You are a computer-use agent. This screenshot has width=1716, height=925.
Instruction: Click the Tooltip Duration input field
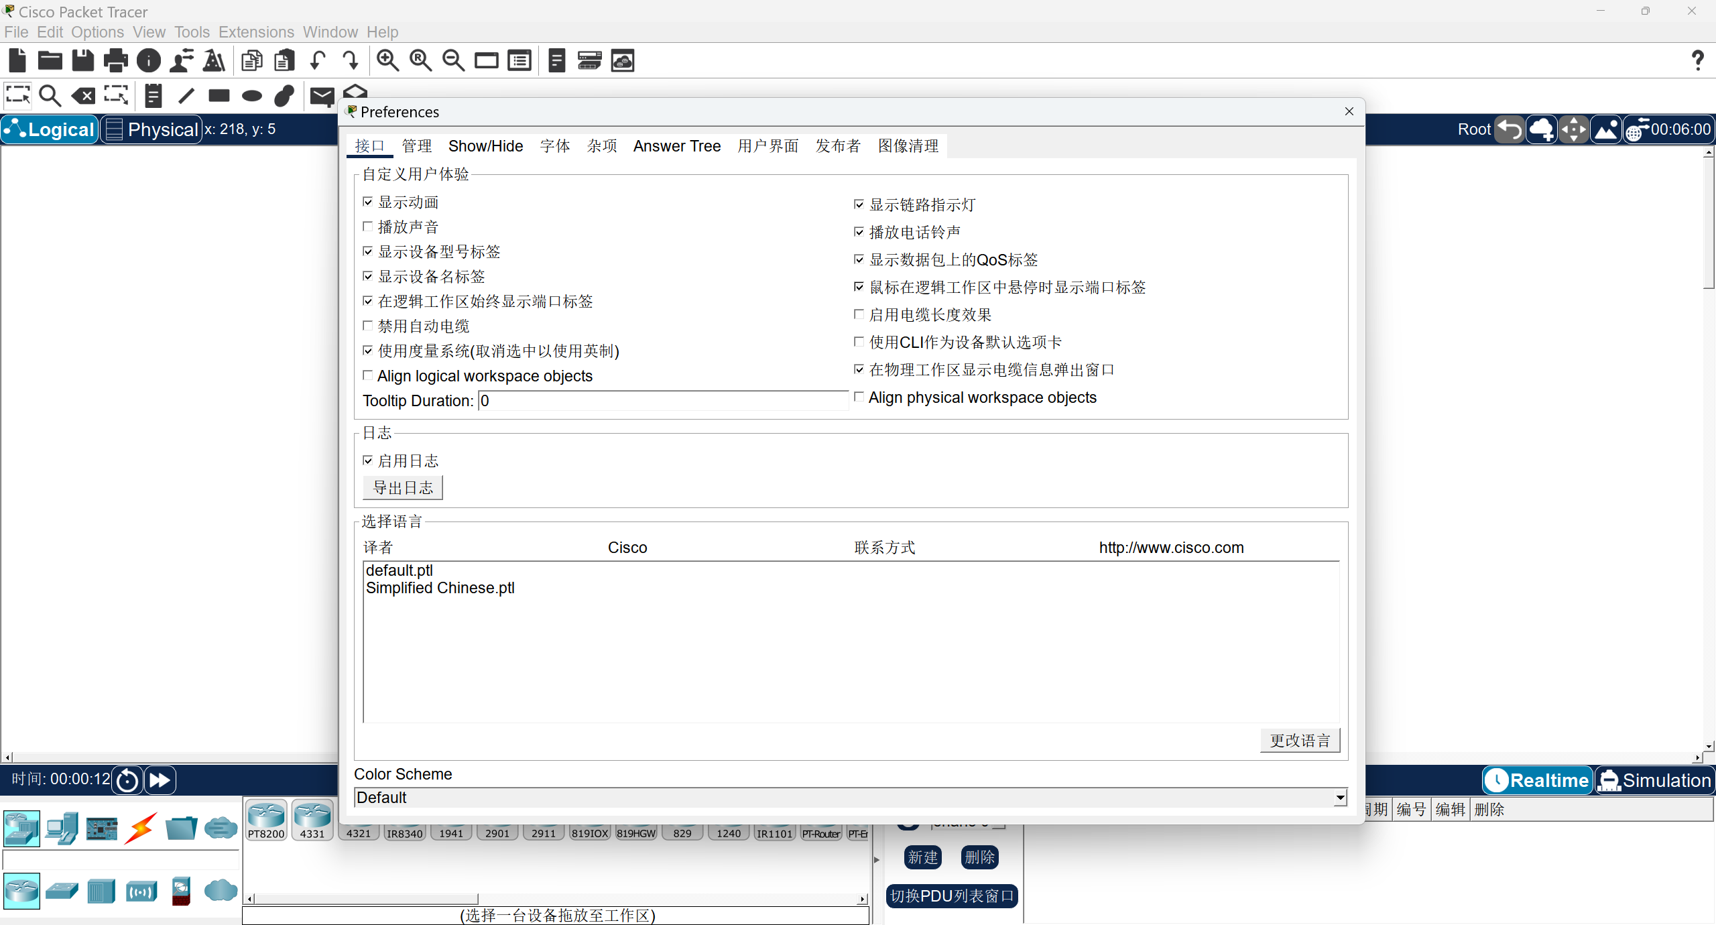point(663,401)
